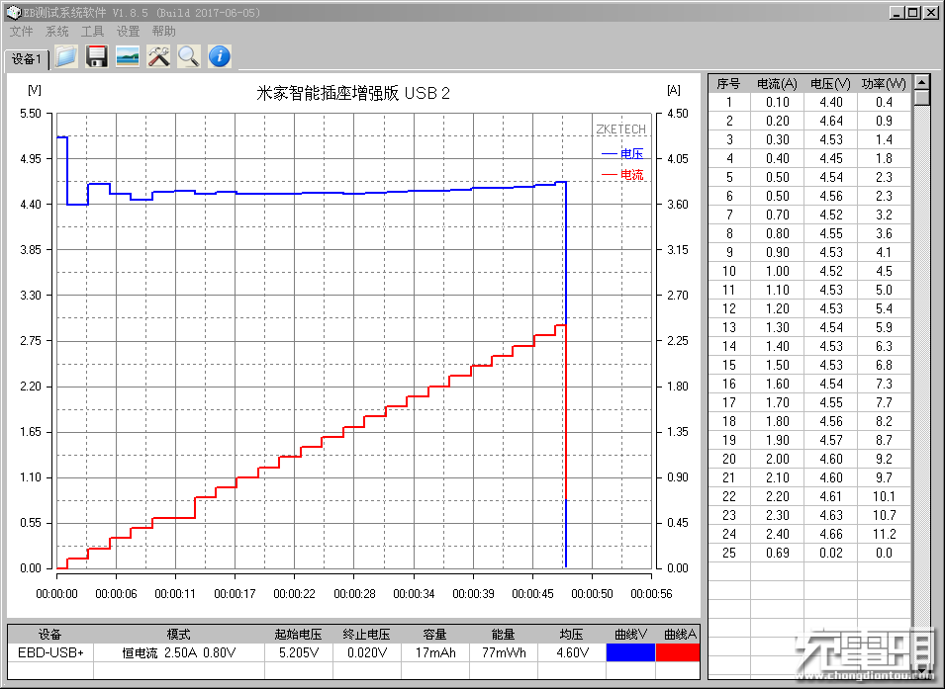Image resolution: width=945 pixels, height=689 pixels.
Task: Click the 5.50 voltage axis label
Action: [x=31, y=114]
